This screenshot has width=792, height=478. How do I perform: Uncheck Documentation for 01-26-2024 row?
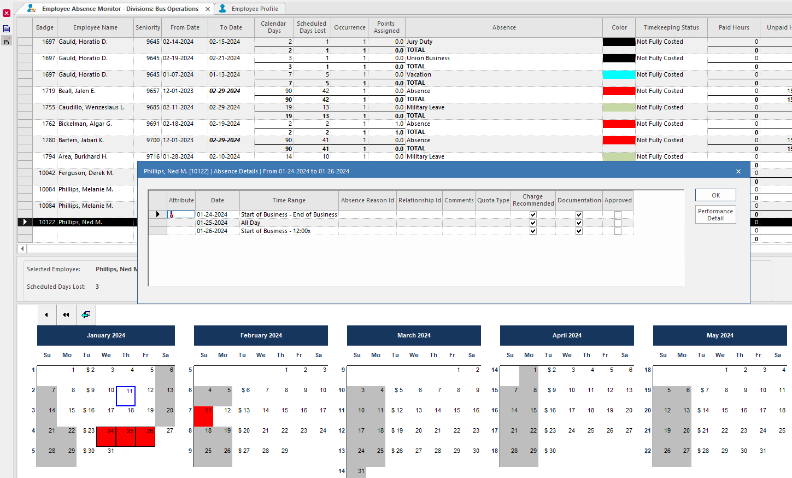[x=579, y=231]
